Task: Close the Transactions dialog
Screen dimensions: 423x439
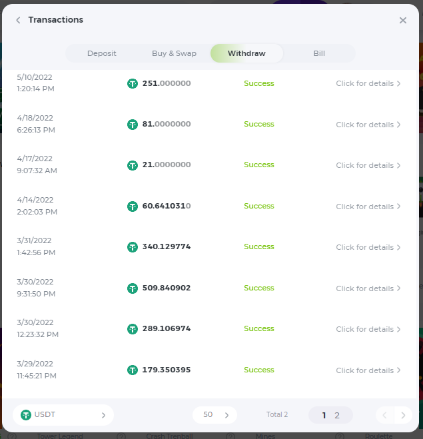Action: [402, 20]
